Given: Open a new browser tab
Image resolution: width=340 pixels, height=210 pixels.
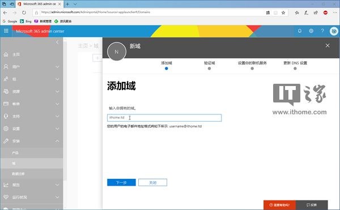Looking at the screenshot, I should coord(67,4).
